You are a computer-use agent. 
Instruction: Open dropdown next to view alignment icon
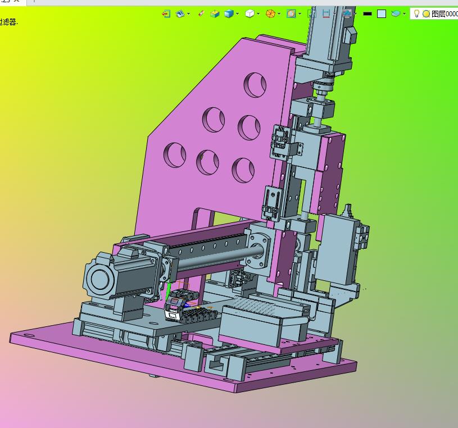tap(188, 13)
